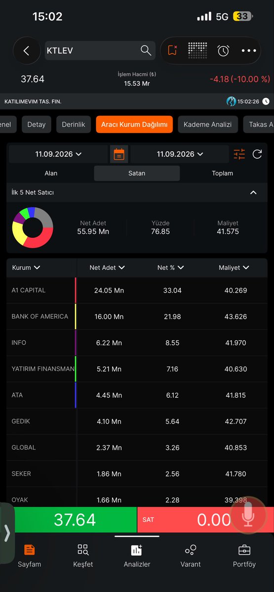The image size is (274, 592).
Task: Select the SEKER broker row
Action: tap(137, 474)
